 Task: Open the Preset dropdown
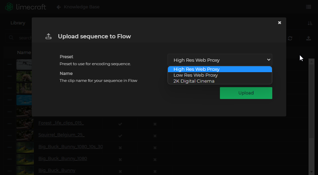point(220,60)
